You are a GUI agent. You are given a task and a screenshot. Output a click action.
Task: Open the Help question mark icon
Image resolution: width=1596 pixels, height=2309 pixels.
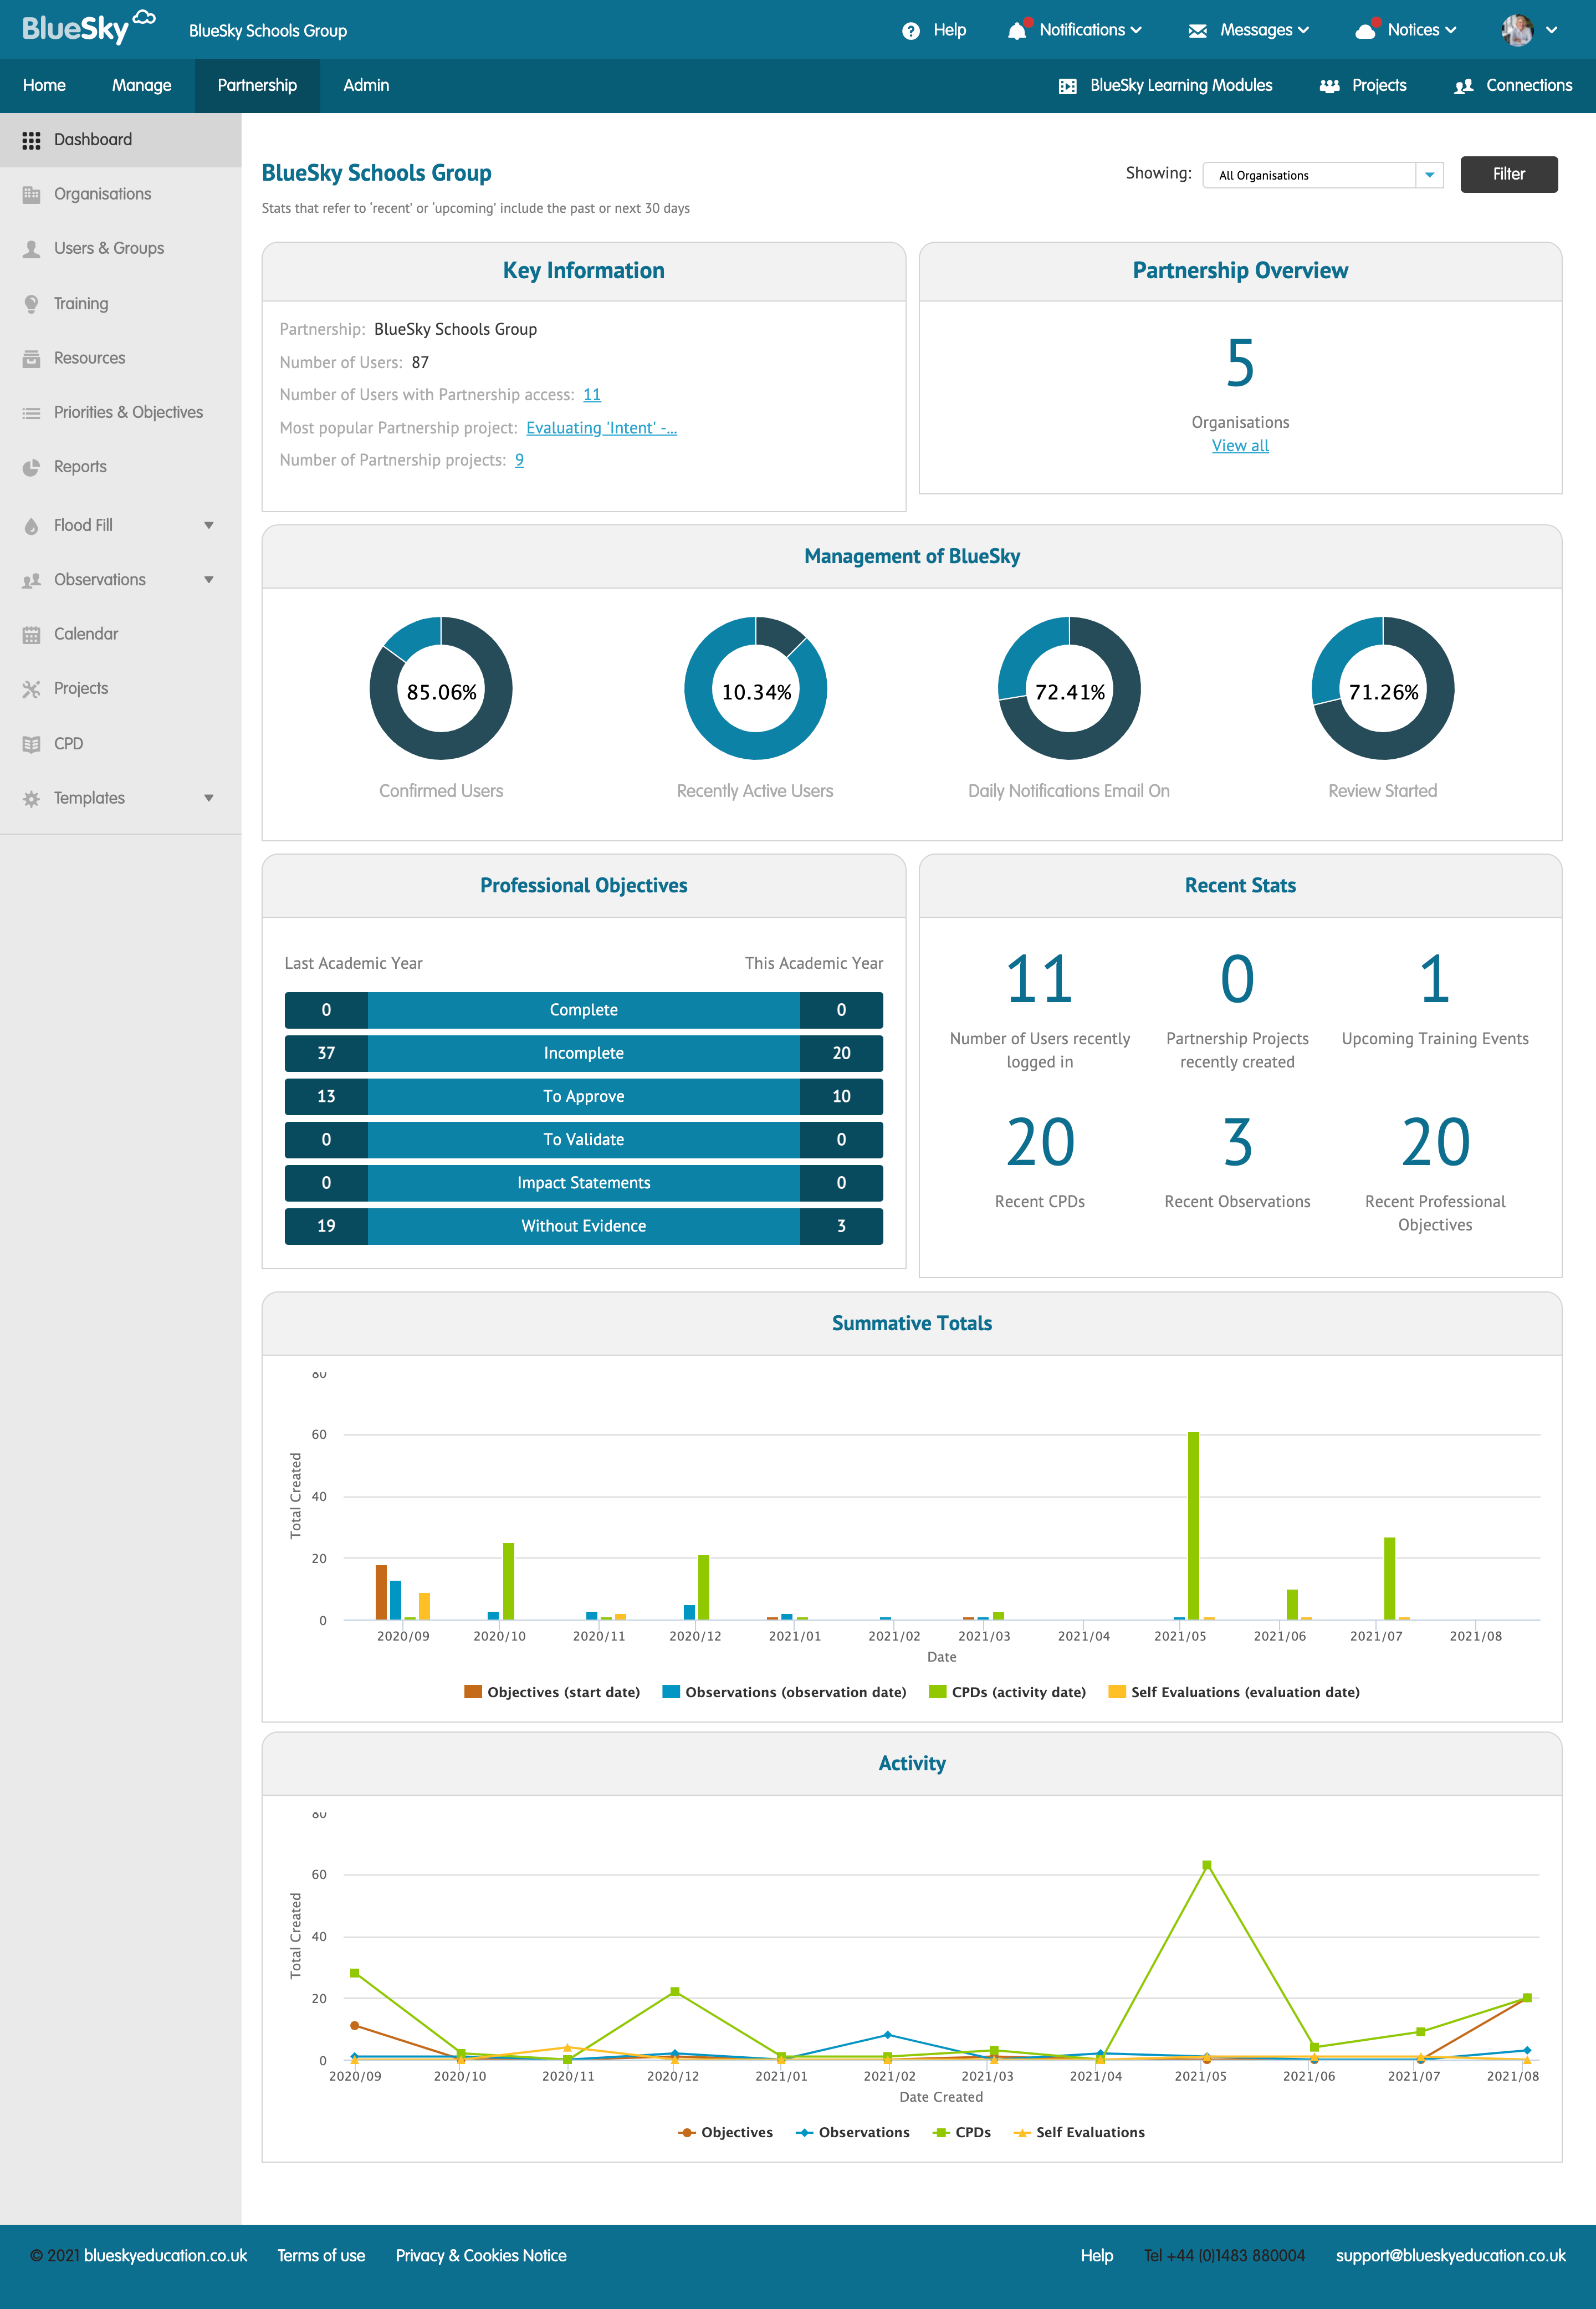pos(910,30)
